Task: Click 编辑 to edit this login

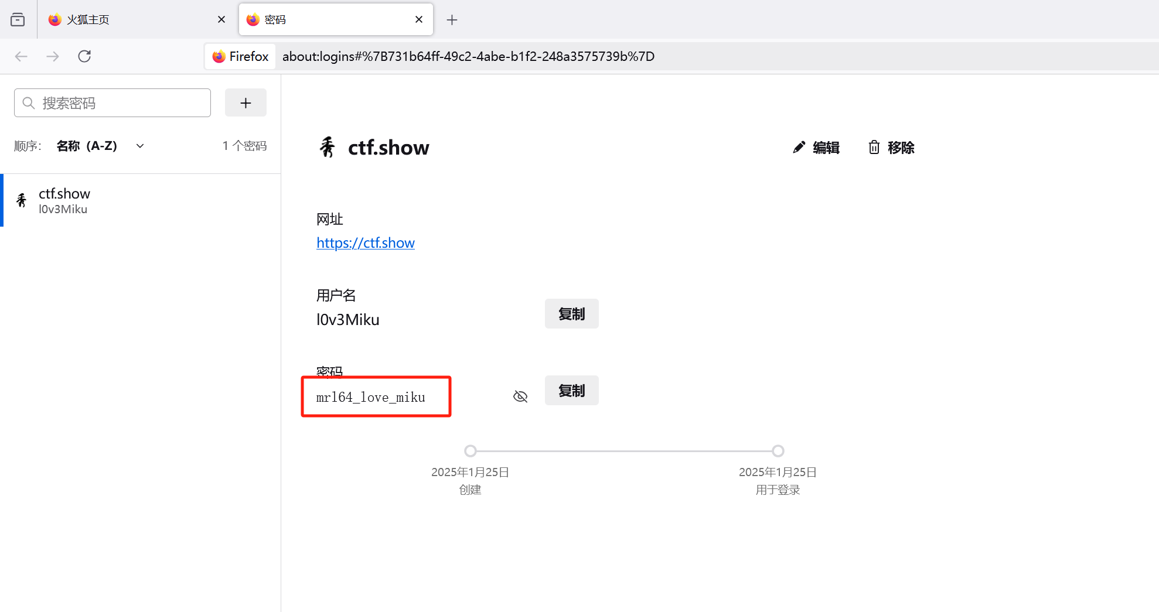Action: pos(816,148)
